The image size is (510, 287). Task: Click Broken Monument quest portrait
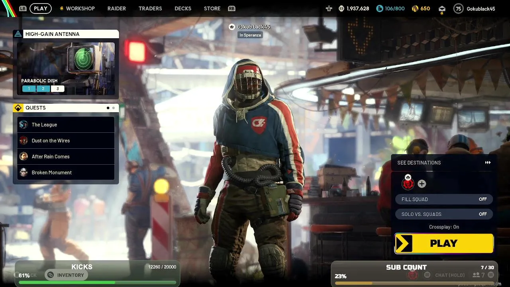[x=24, y=172]
